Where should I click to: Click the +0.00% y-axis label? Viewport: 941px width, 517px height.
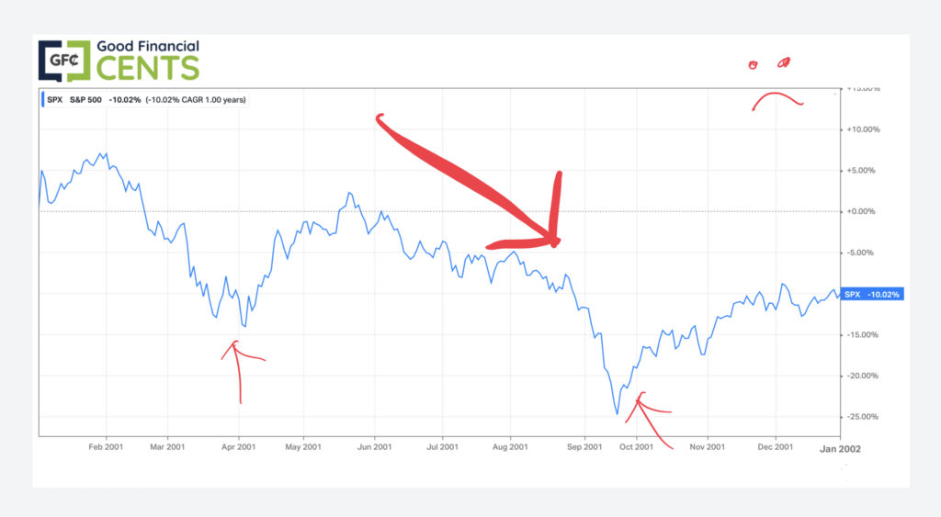click(862, 211)
